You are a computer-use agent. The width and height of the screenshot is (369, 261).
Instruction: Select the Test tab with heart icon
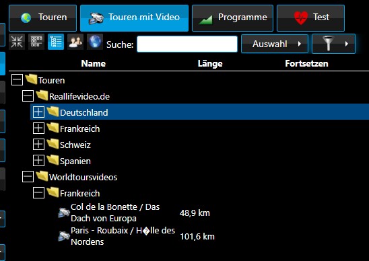click(310, 18)
